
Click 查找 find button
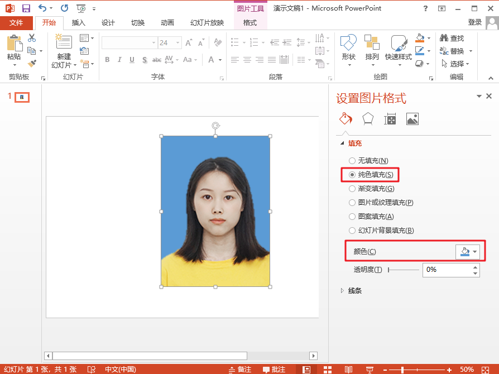pyautogui.click(x=452, y=38)
